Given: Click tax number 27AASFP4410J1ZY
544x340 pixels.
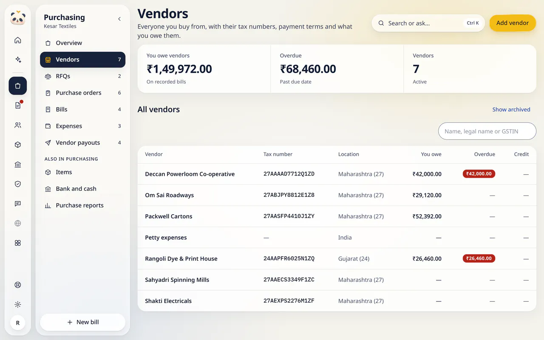Looking at the screenshot, I should click(x=289, y=216).
